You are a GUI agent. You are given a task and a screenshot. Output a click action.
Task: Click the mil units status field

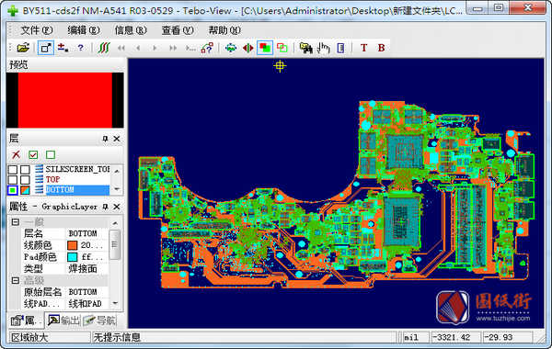(x=415, y=337)
